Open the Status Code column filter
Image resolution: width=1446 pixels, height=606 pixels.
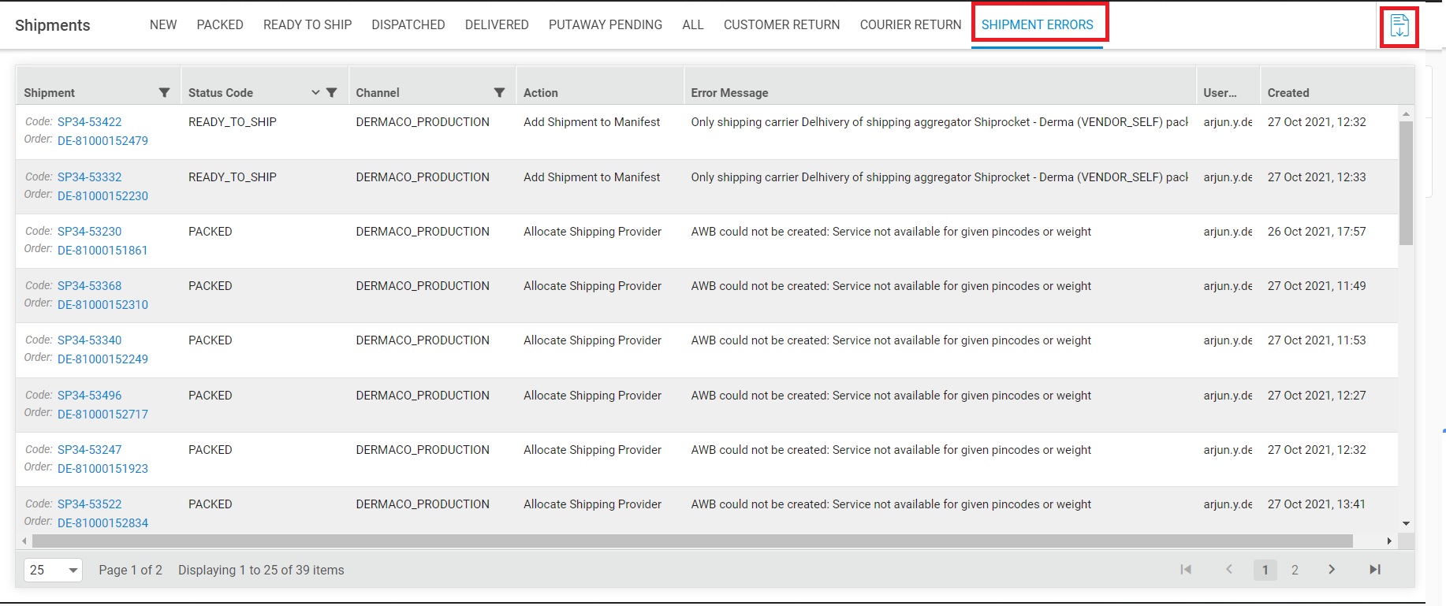(x=332, y=93)
